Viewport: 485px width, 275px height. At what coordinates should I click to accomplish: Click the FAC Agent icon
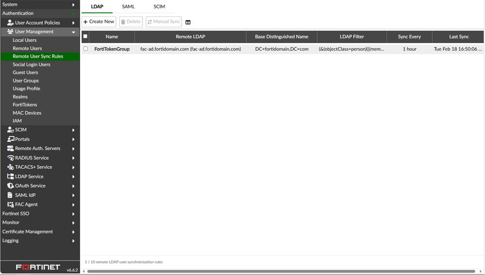10,205
